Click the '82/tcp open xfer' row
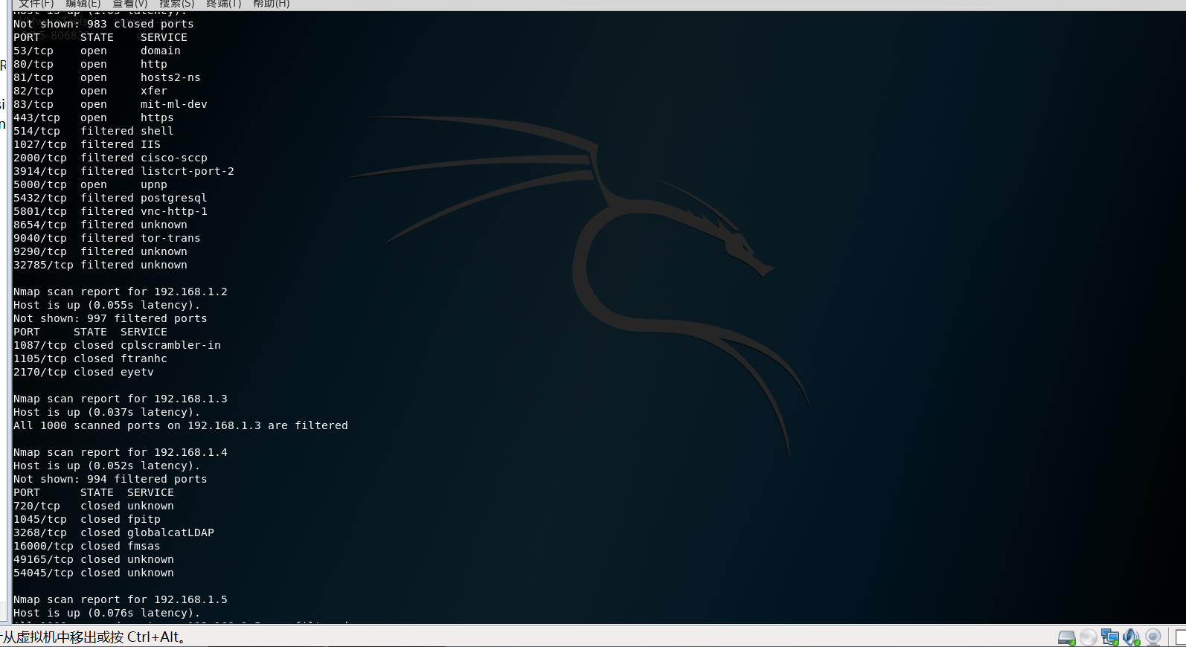The image size is (1186, 647). (x=90, y=91)
